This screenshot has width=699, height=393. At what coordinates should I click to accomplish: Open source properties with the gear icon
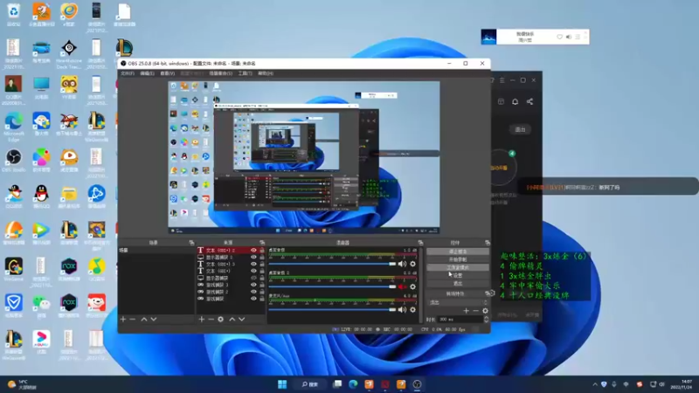pos(221,319)
